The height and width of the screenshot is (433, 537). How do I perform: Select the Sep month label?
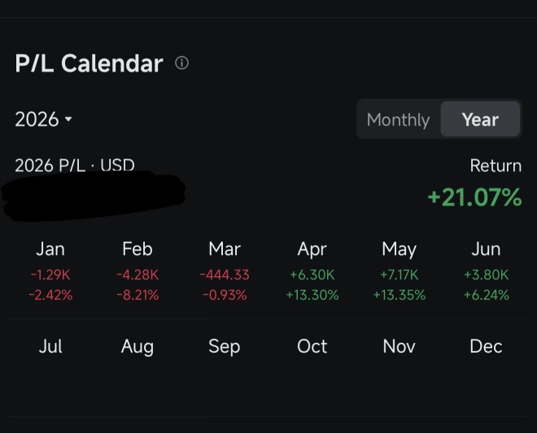pos(225,347)
